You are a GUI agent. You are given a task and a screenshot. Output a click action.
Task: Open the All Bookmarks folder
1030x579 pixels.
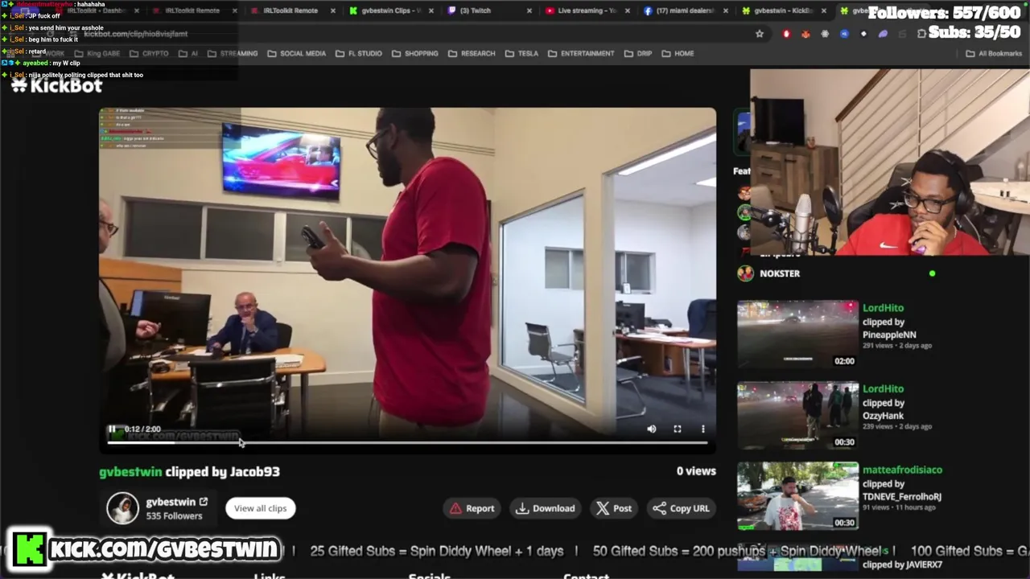coord(993,53)
